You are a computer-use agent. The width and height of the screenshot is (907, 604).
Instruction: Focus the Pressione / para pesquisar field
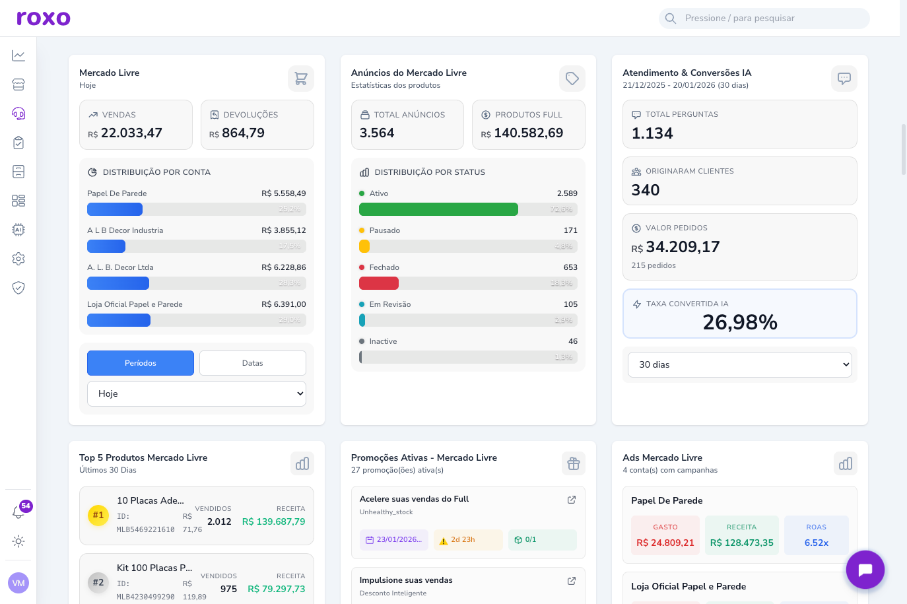pos(764,18)
